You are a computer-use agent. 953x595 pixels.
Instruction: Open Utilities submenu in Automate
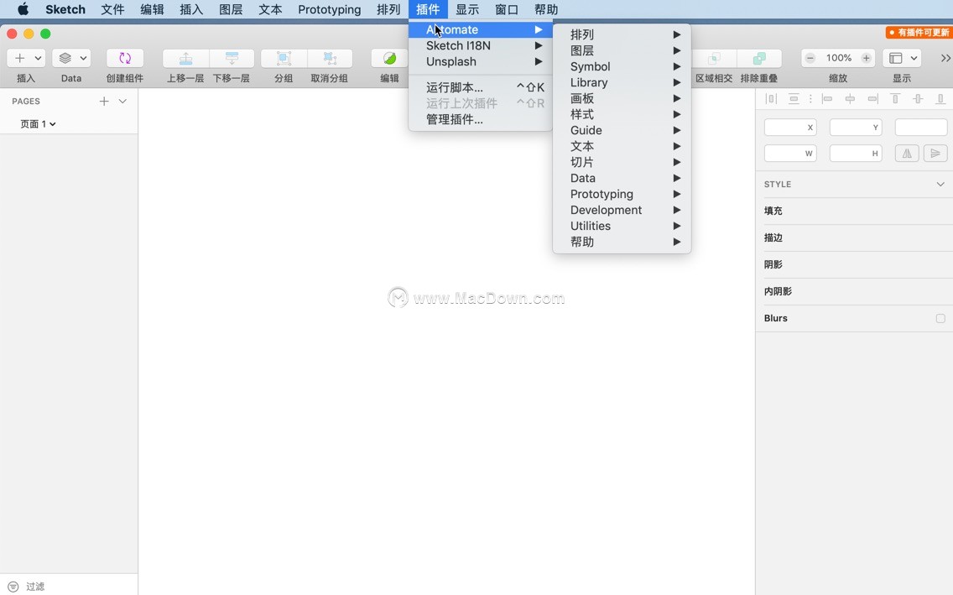(621, 226)
